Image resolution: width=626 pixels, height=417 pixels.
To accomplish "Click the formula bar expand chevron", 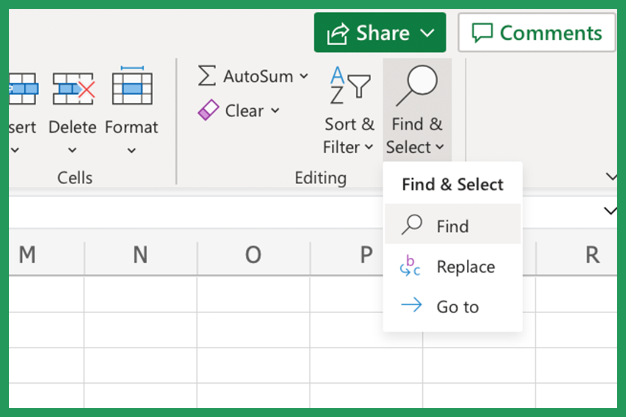I will tap(611, 211).
